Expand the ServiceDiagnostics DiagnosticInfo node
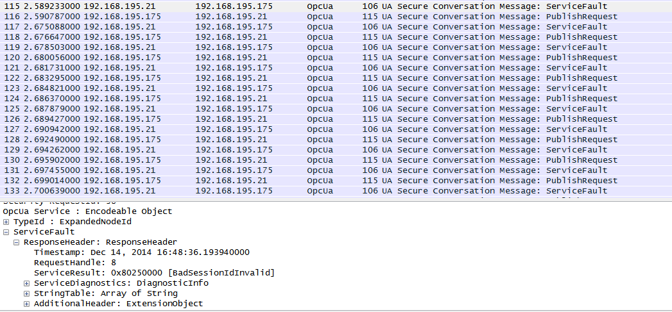 click(x=27, y=283)
